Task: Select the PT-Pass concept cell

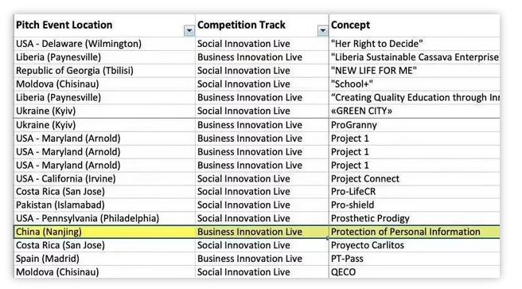Action: tap(415, 259)
